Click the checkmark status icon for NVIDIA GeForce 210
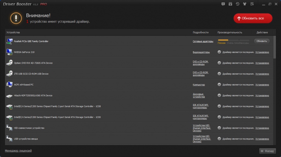Screen dimensions: 281x157 pos(219,52)
